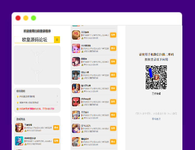Click the 欧皇源码论坛 text field

pos(34,40)
